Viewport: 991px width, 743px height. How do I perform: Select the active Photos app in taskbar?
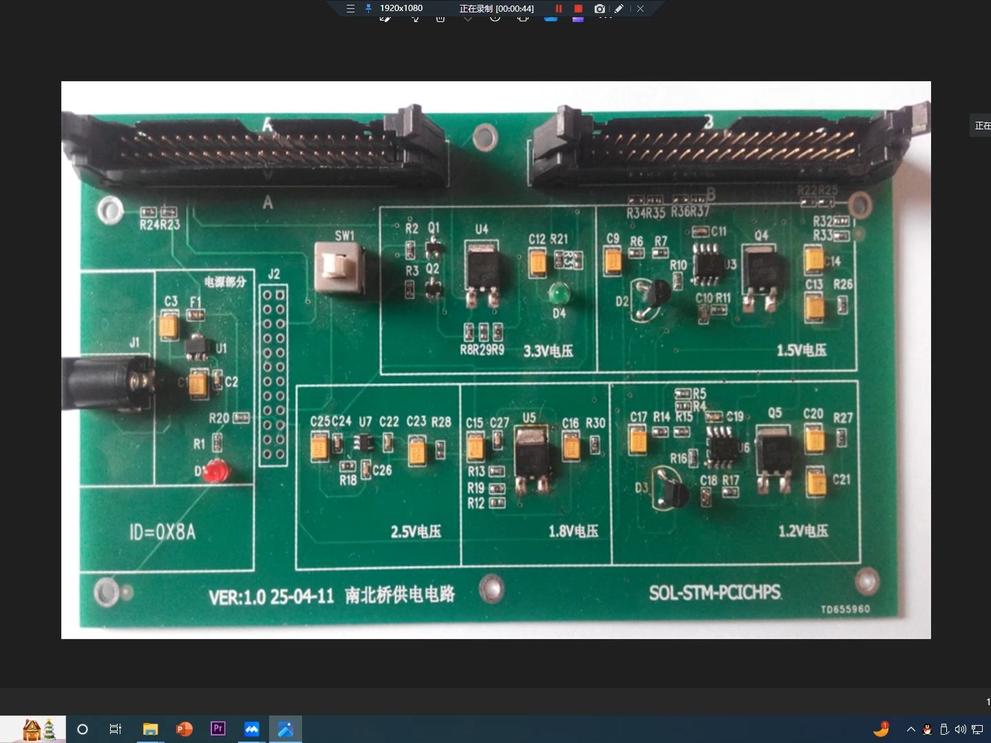click(x=286, y=729)
